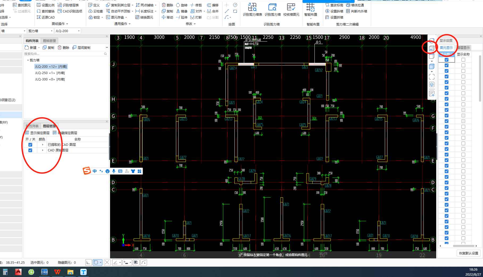Click 隐藏指定图层 button
The image size is (483, 277).
click(x=65, y=133)
